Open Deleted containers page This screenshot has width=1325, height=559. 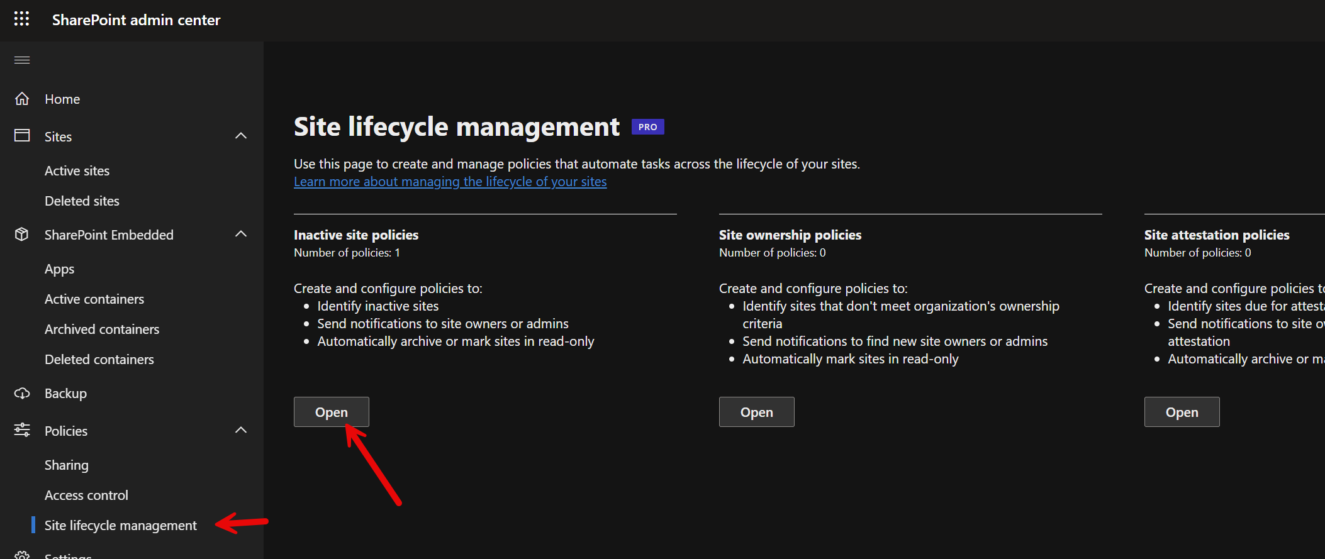coord(99,360)
